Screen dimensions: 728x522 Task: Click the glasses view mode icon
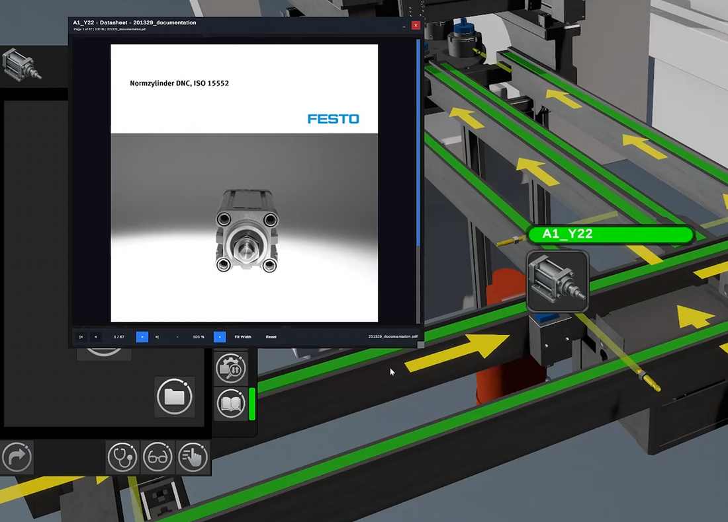click(x=158, y=457)
